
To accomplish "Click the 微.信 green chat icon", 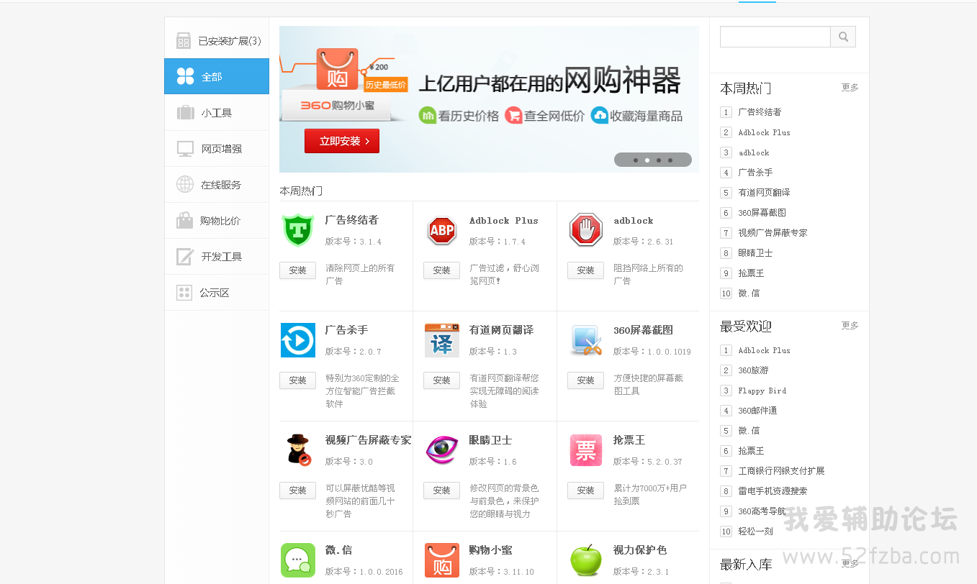I will pyautogui.click(x=298, y=560).
